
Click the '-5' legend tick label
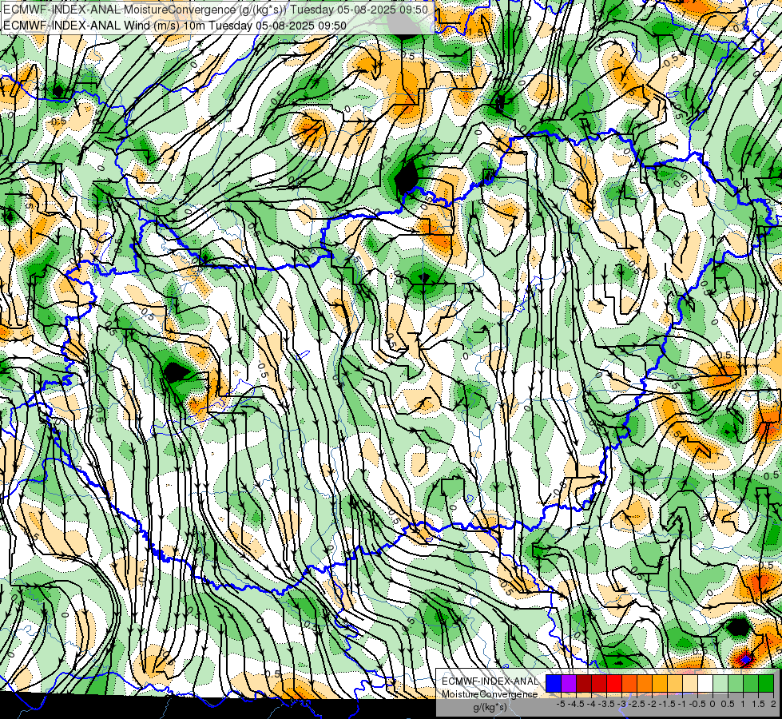coord(561,704)
